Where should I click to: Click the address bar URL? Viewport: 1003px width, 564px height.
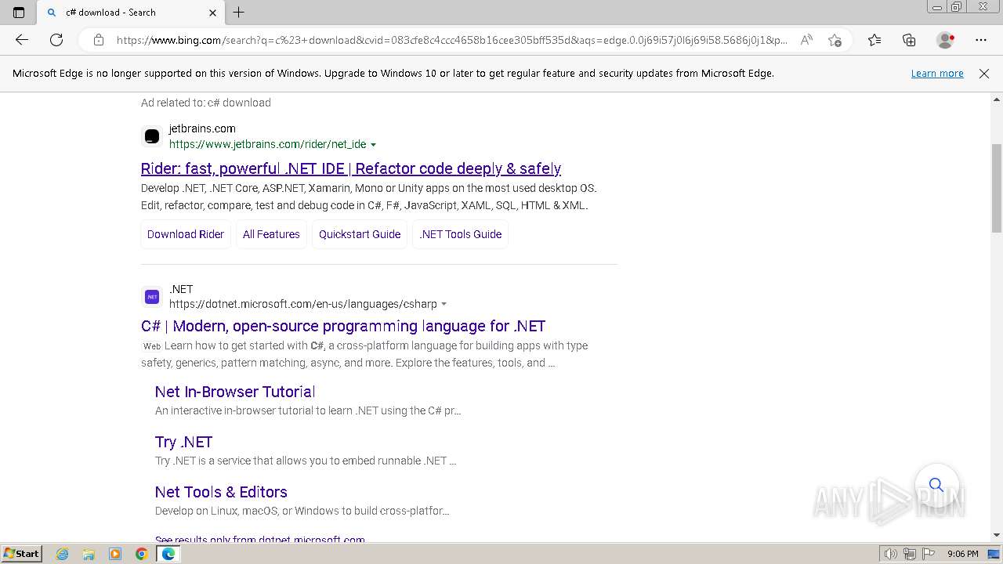point(452,40)
